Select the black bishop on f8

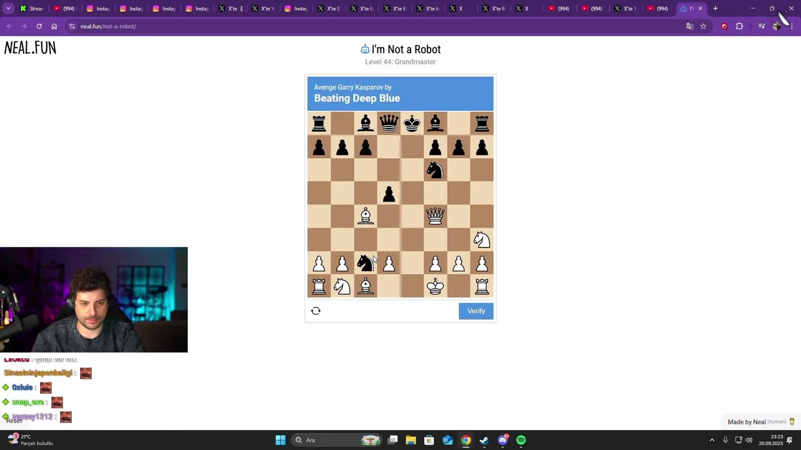point(436,124)
